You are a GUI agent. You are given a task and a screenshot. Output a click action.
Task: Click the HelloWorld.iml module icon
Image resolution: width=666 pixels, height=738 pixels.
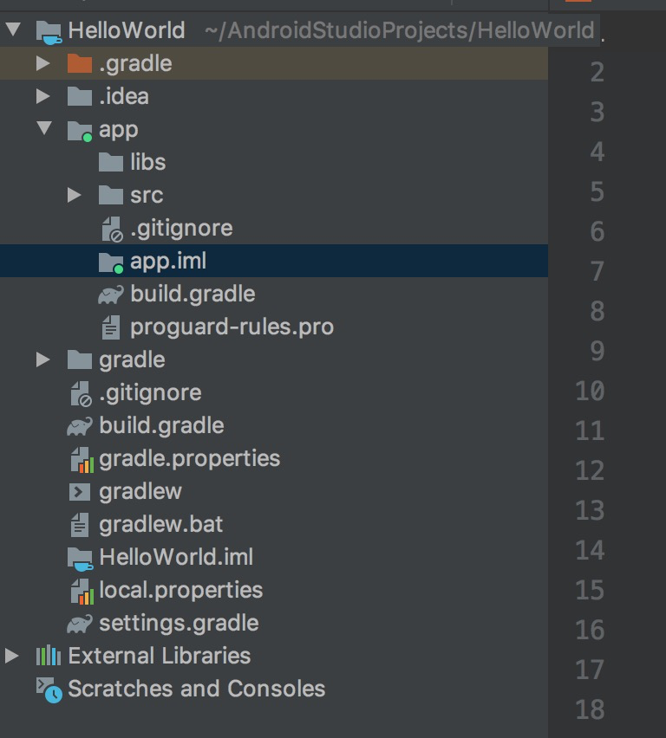tap(80, 560)
